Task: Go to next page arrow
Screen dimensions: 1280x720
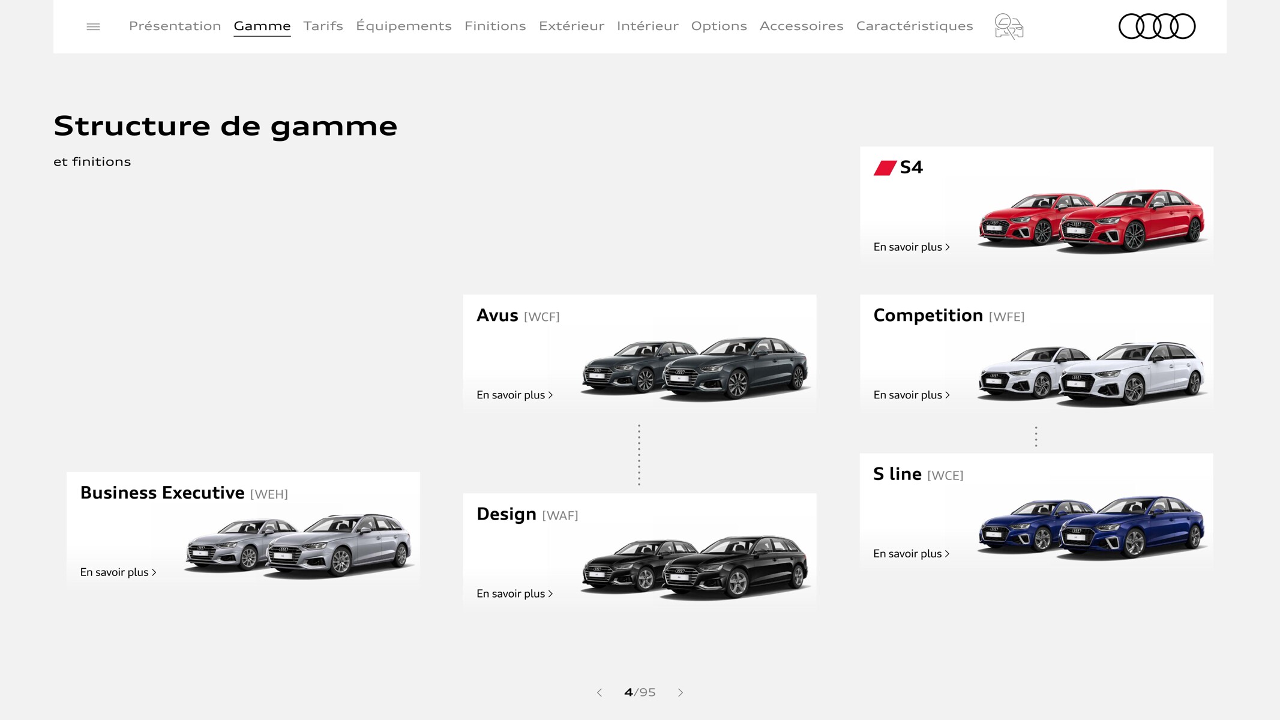Action: click(681, 692)
